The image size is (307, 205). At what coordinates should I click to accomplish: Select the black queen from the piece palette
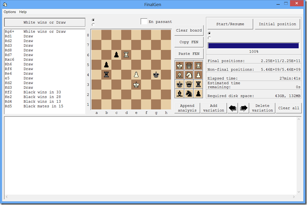click(x=189, y=84)
